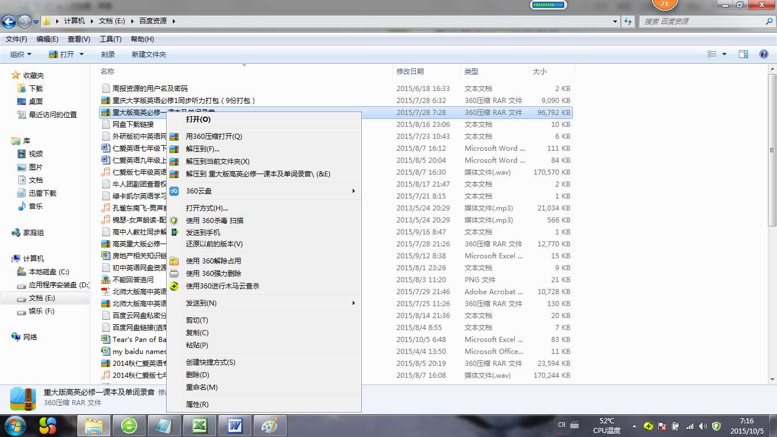Sort by the 大小 column header
The image size is (777, 437).
[x=552, y=71]
